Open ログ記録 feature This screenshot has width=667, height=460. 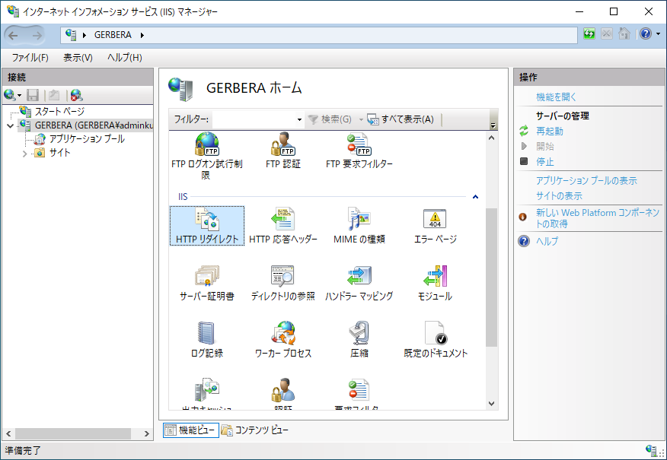pos(207,339)
